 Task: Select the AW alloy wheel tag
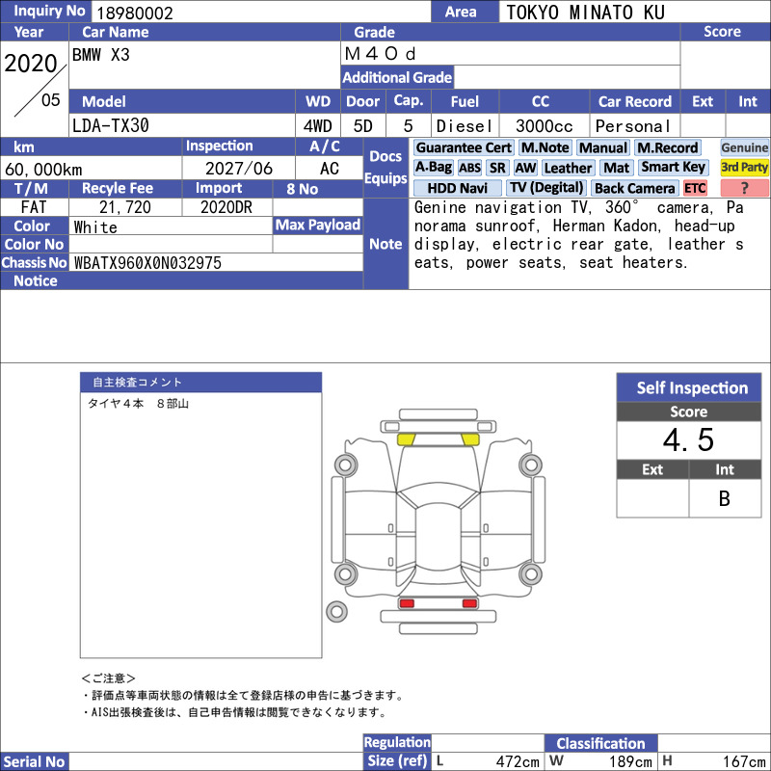point(525,168)
